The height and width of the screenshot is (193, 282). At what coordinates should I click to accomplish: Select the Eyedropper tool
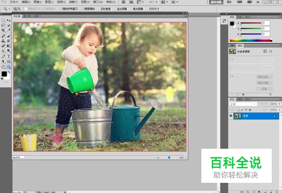(9, 30)
